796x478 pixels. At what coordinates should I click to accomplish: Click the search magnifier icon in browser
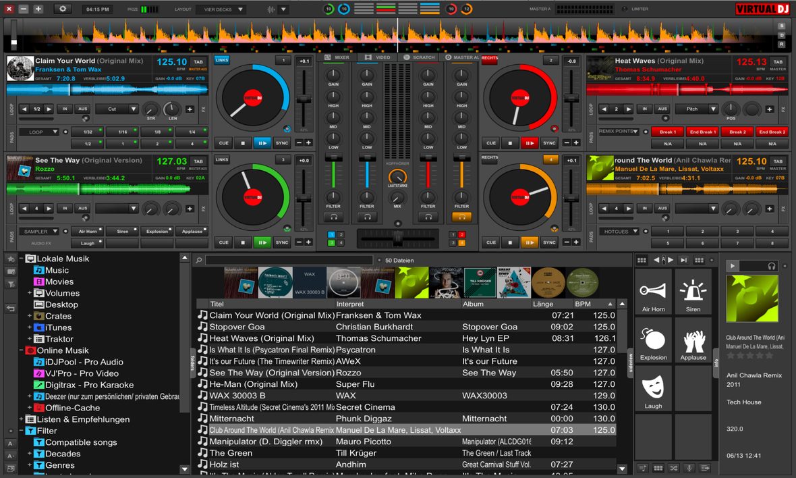tap(199, 260)
